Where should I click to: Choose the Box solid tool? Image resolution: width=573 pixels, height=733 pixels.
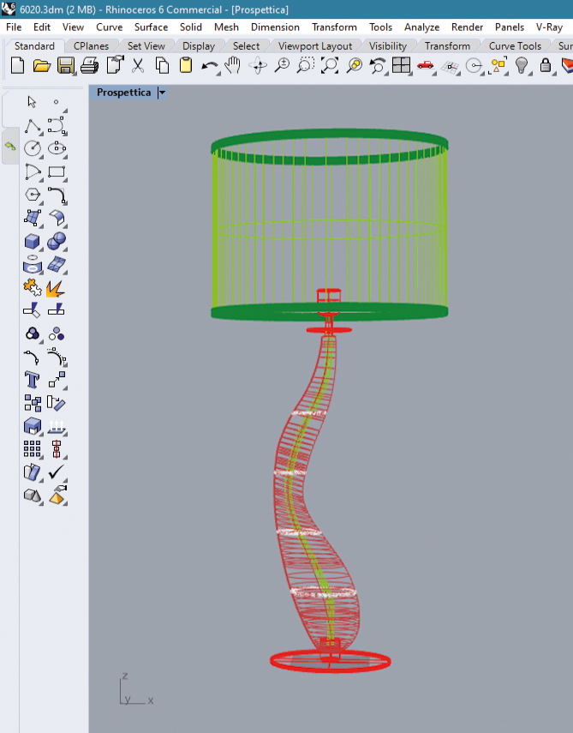(x=33, y=241)
